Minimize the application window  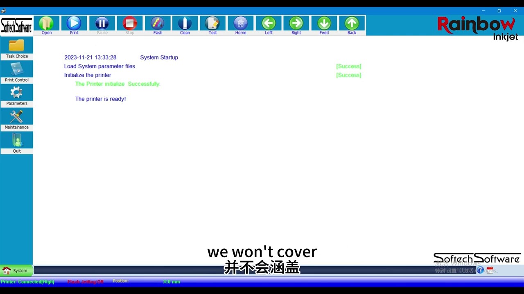[483, 11]
